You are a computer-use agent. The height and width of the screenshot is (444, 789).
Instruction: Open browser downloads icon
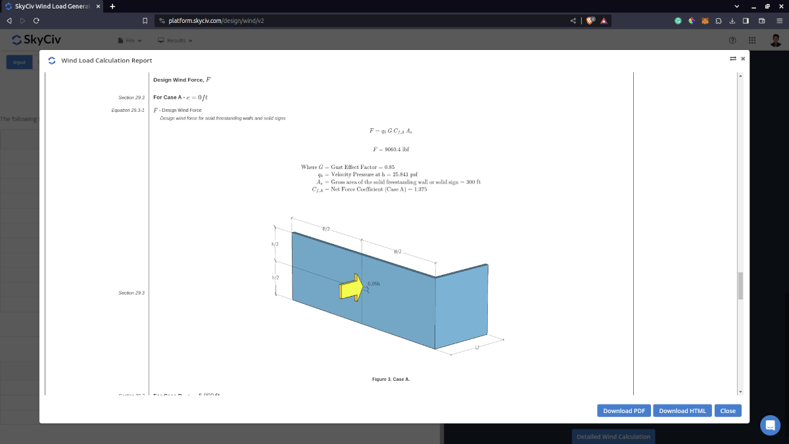732,20
